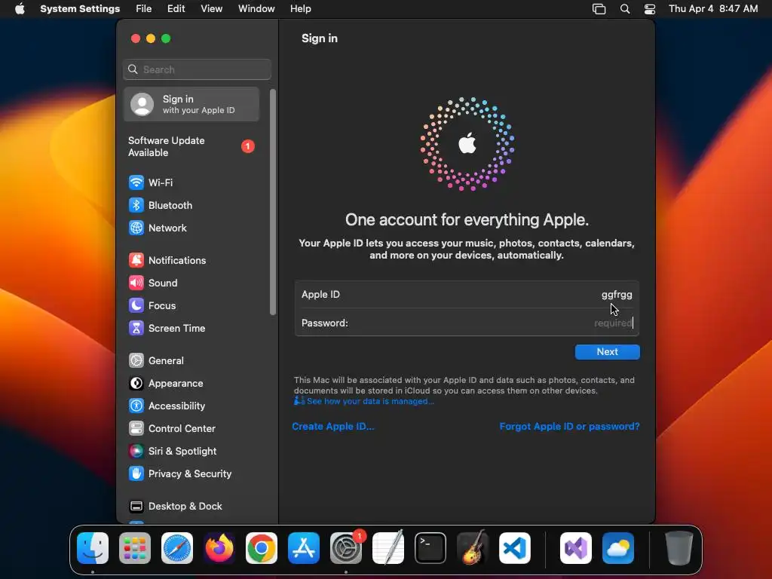The height and width of the screenshot is (579, 772).
Task: Select Sign in with your Apple ID
Action: coord(191,104)
